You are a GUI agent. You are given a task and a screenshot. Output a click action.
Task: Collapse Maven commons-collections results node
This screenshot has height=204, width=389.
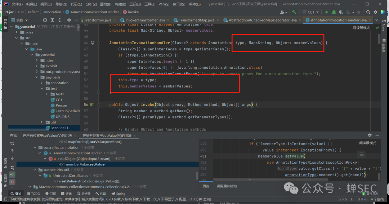coord(30,187)
